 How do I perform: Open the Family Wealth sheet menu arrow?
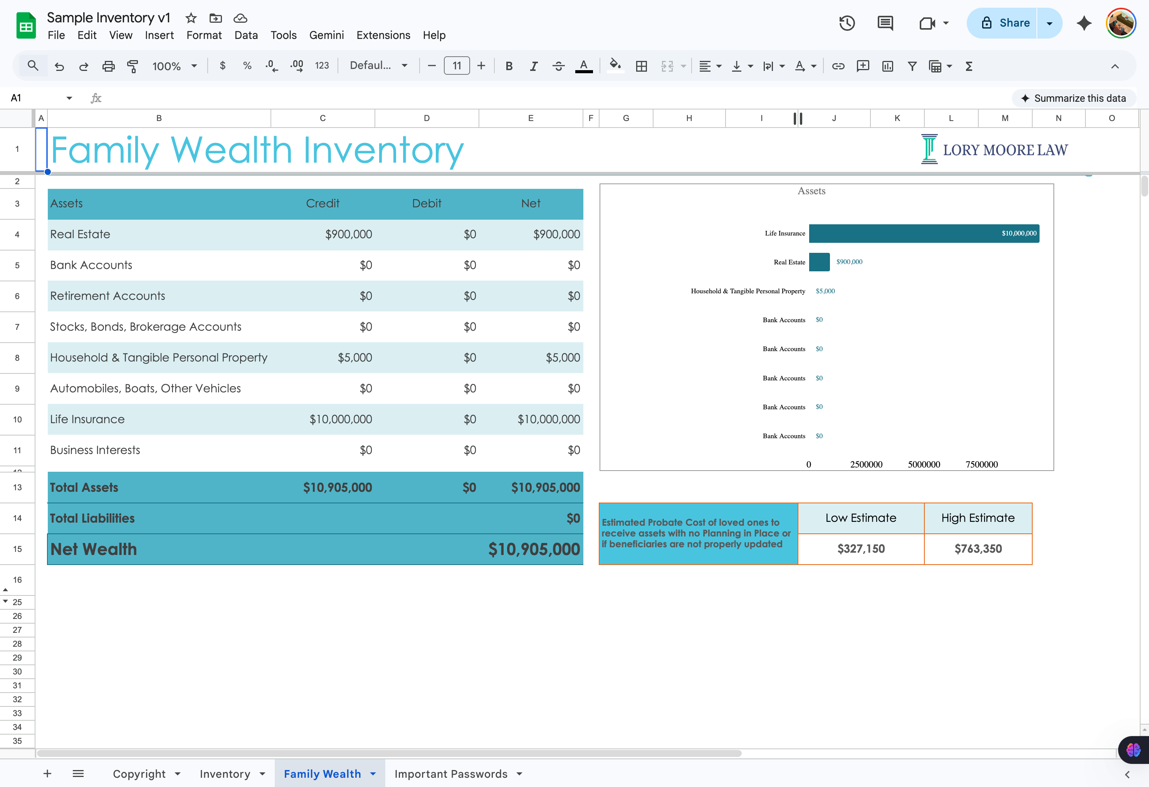click(x=373, y=774)
